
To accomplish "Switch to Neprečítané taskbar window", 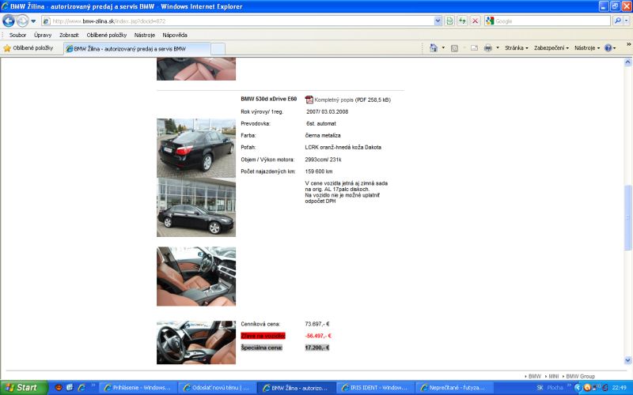I will click(454, 388).
